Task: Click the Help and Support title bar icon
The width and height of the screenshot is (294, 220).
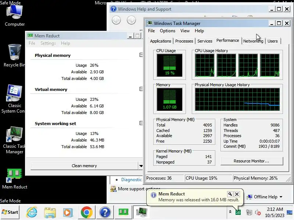Action: [x=113, y=9]
